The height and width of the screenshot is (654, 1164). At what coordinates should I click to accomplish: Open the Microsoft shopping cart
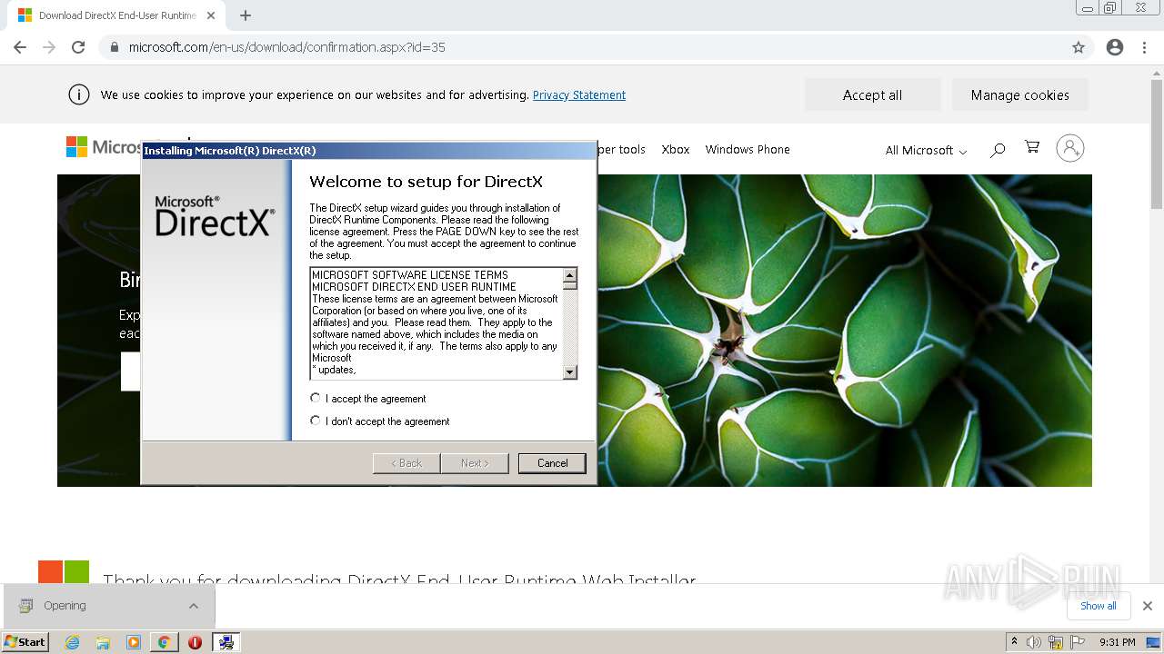(x=1032, y=147)
